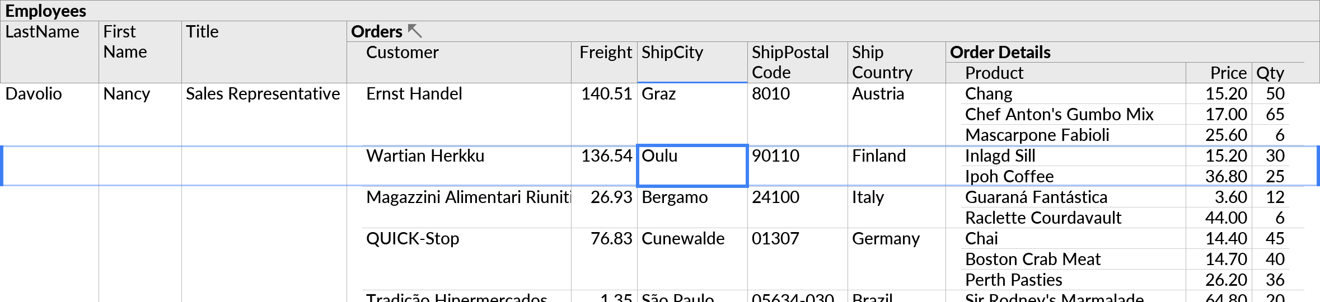This screenshot has height=302, width=1320.
Task: Select the Oulu ShipCity cell
Action: (x=692, y=166)
